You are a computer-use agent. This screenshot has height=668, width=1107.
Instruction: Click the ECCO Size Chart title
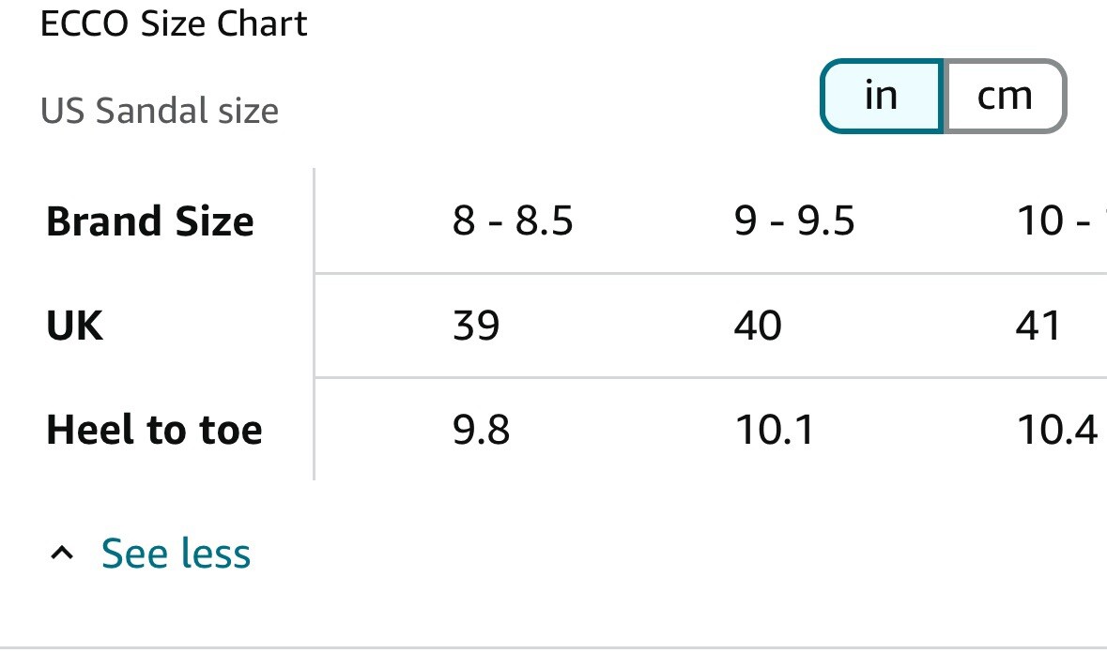174,24
